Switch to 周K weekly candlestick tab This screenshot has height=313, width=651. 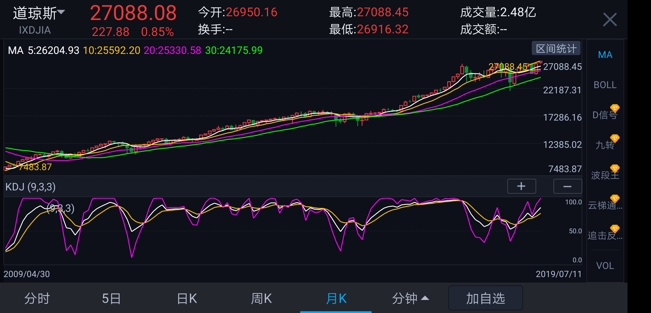click(x=261, y=298)
